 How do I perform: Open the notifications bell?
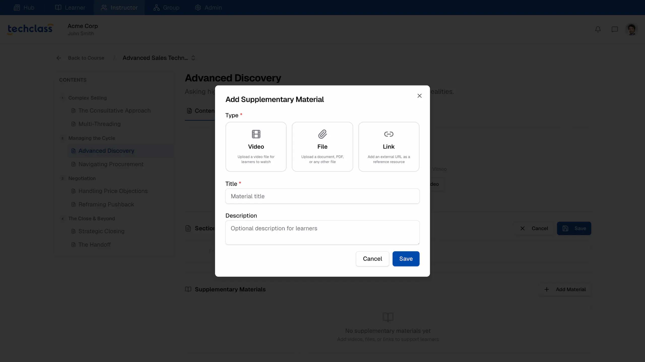tap(598, 29)
